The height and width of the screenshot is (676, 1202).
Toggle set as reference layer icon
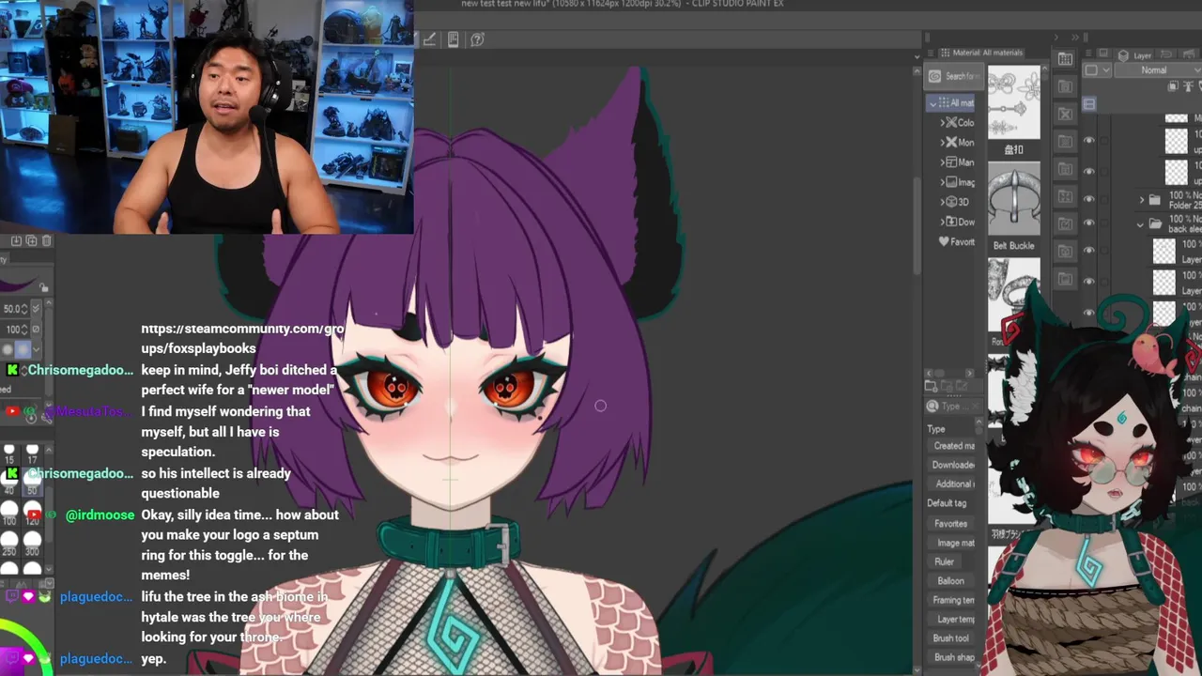1189,86
